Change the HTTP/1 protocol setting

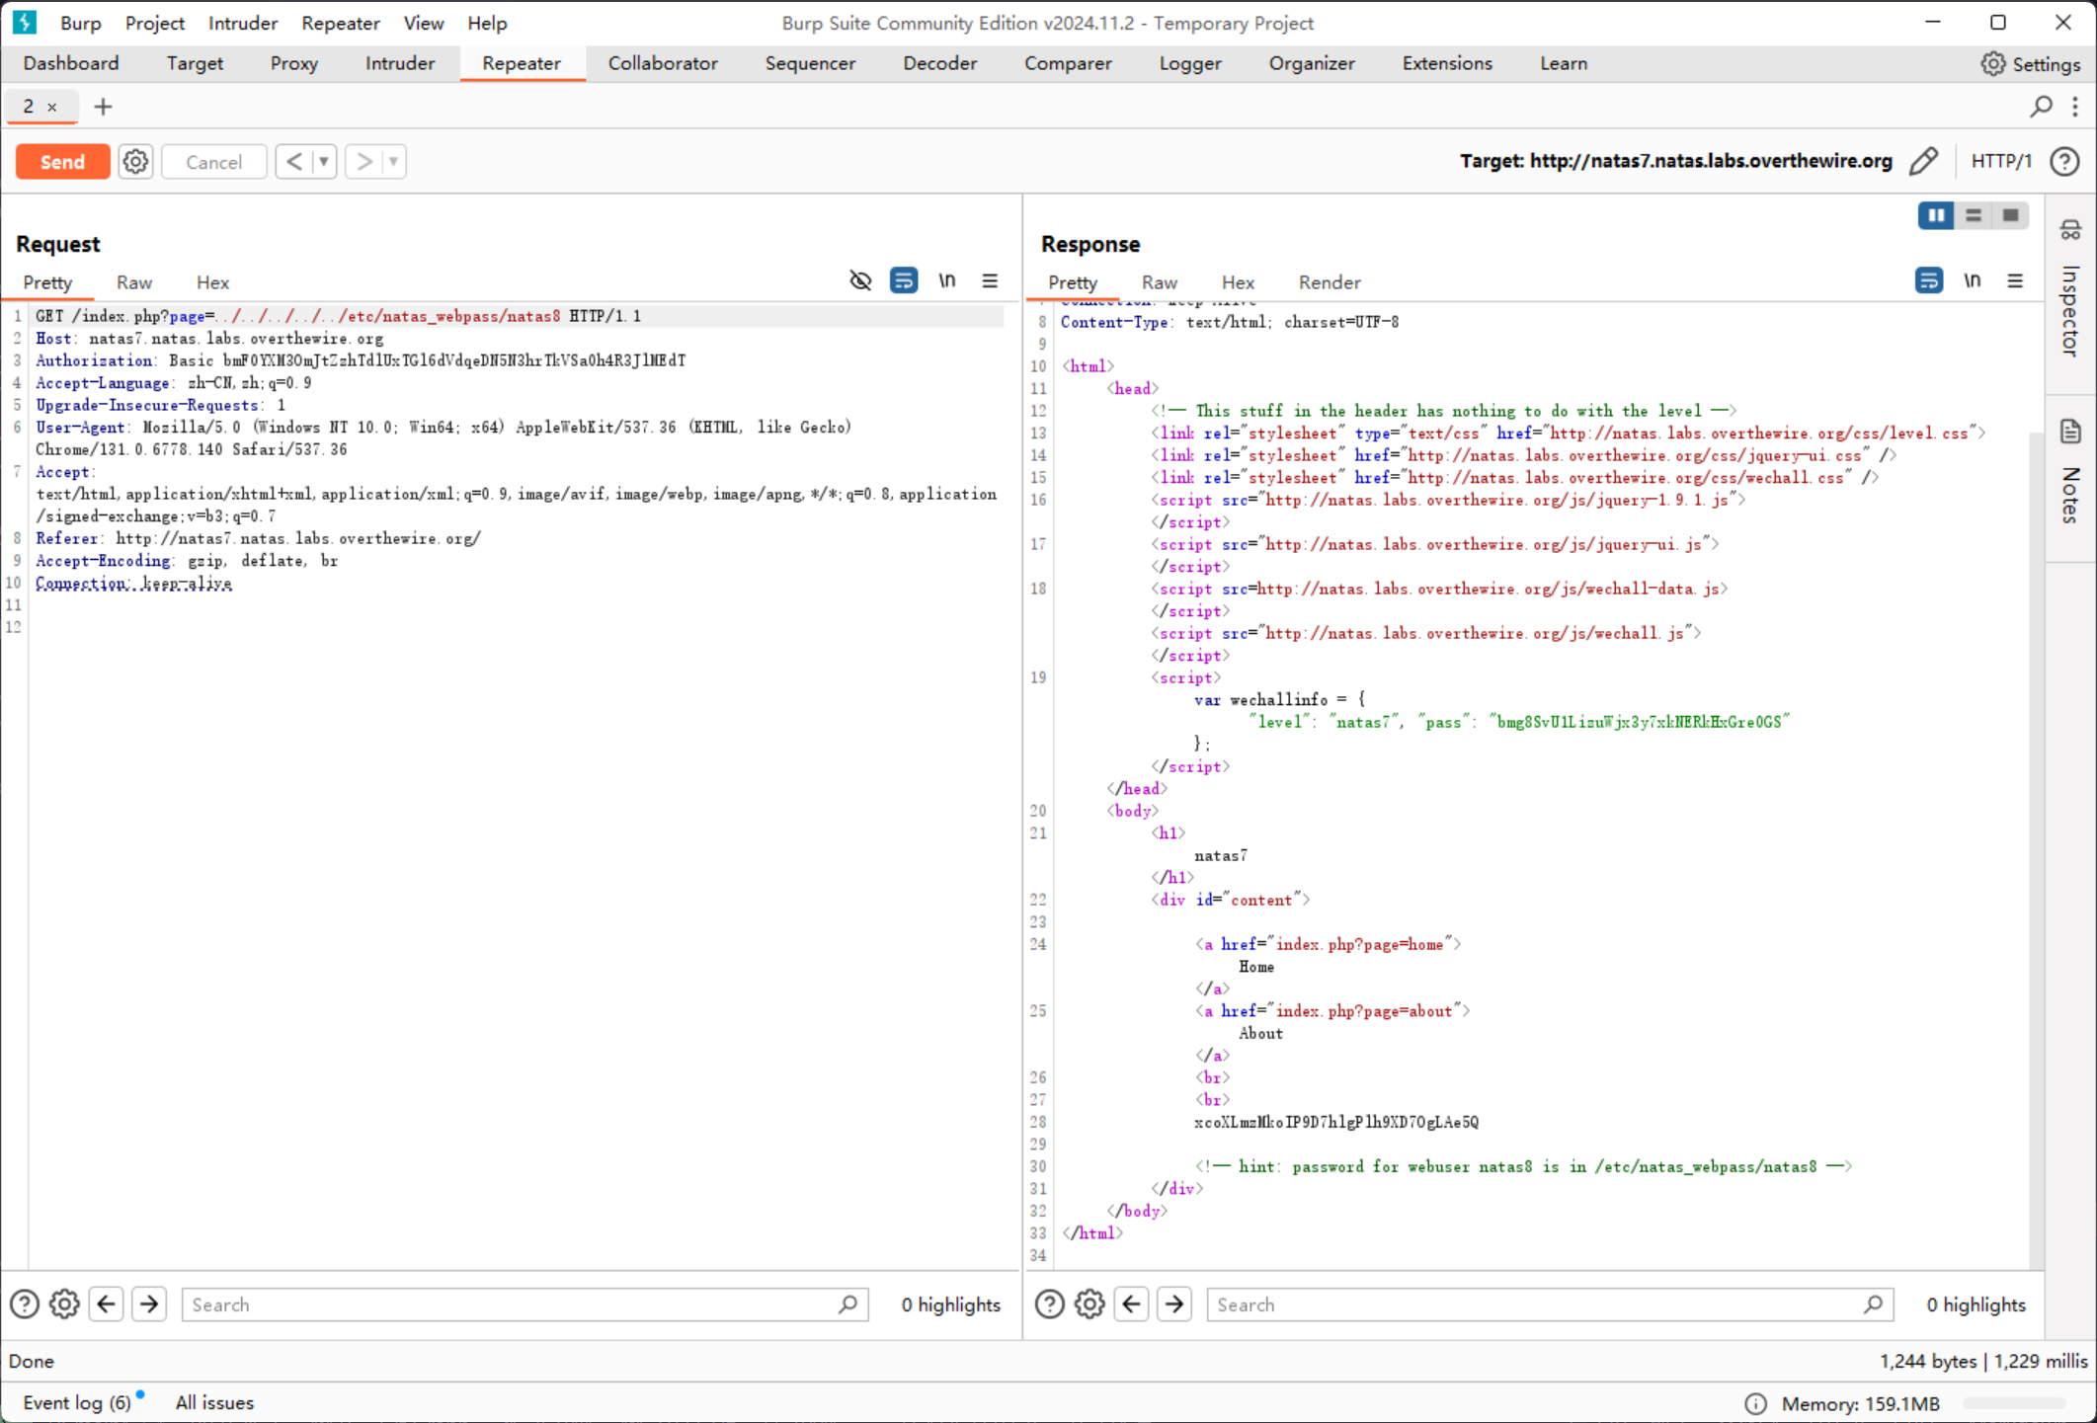(2001, 161)
